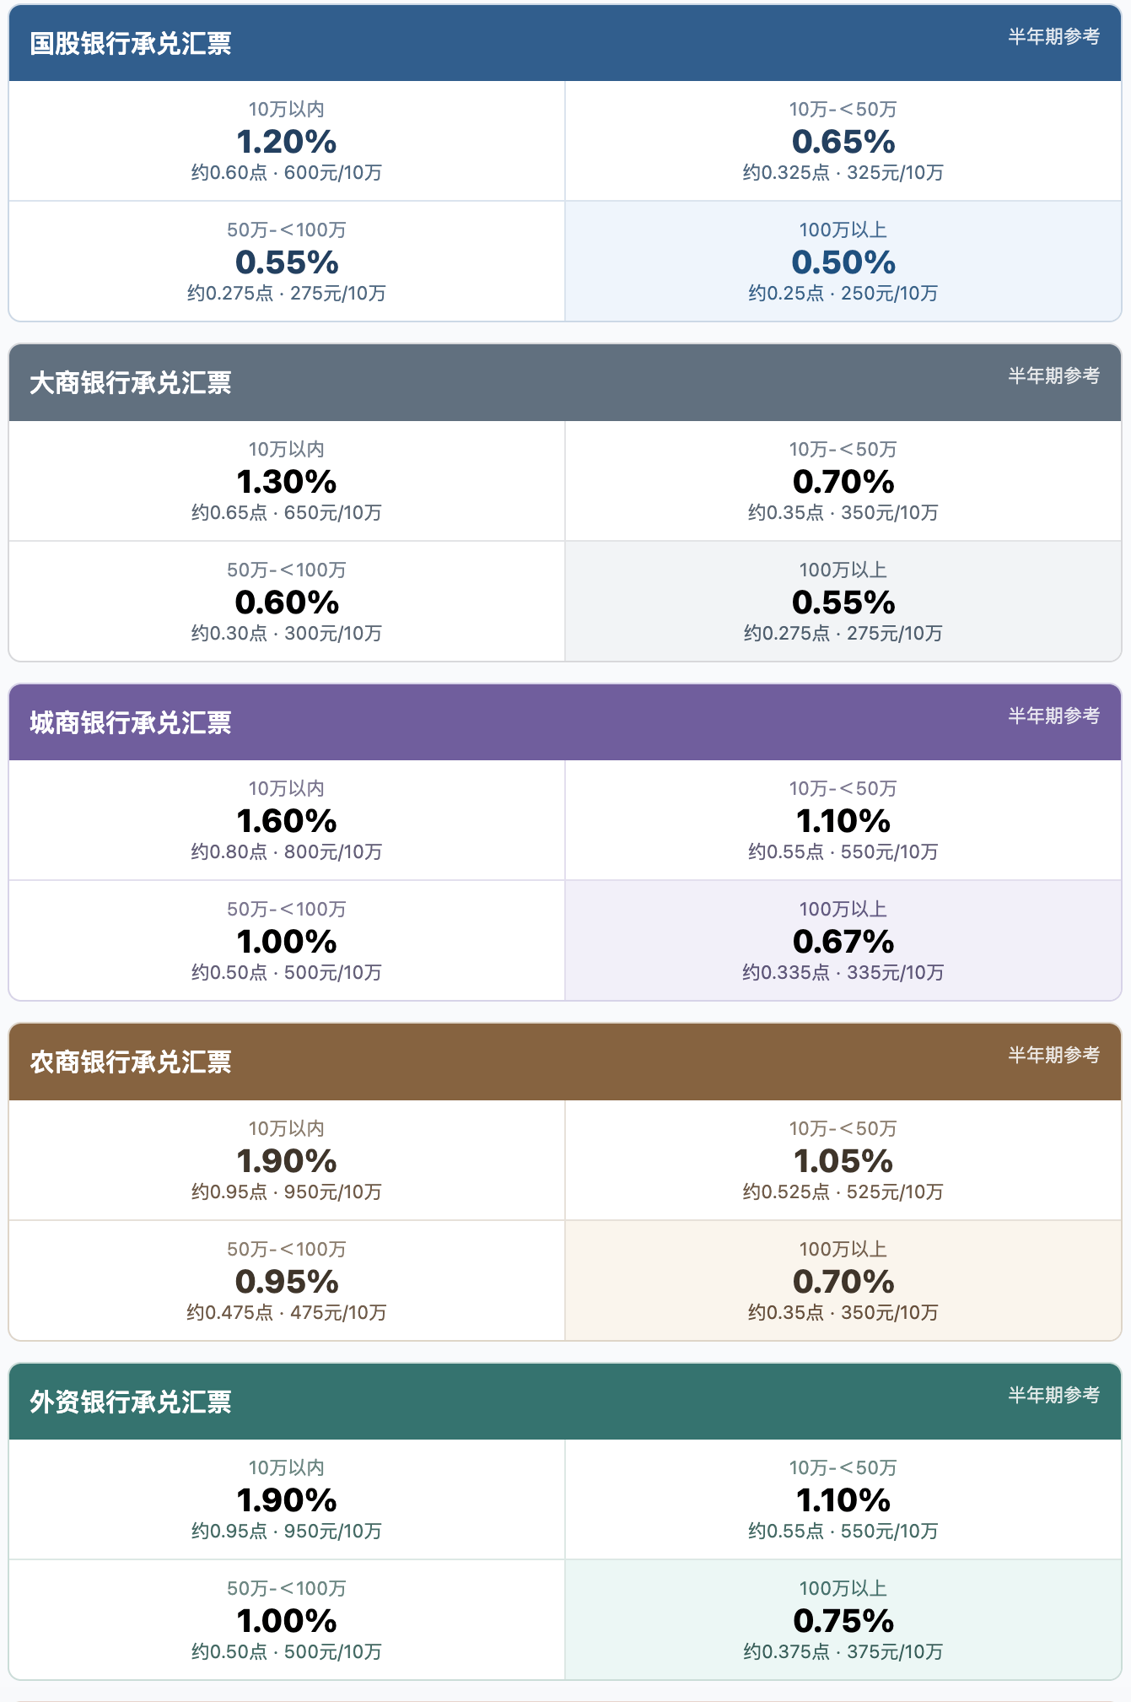Click the 外资银行承兑汇票 green header
Screen dimensions: 1131x1702
(x=565, y=1402)
